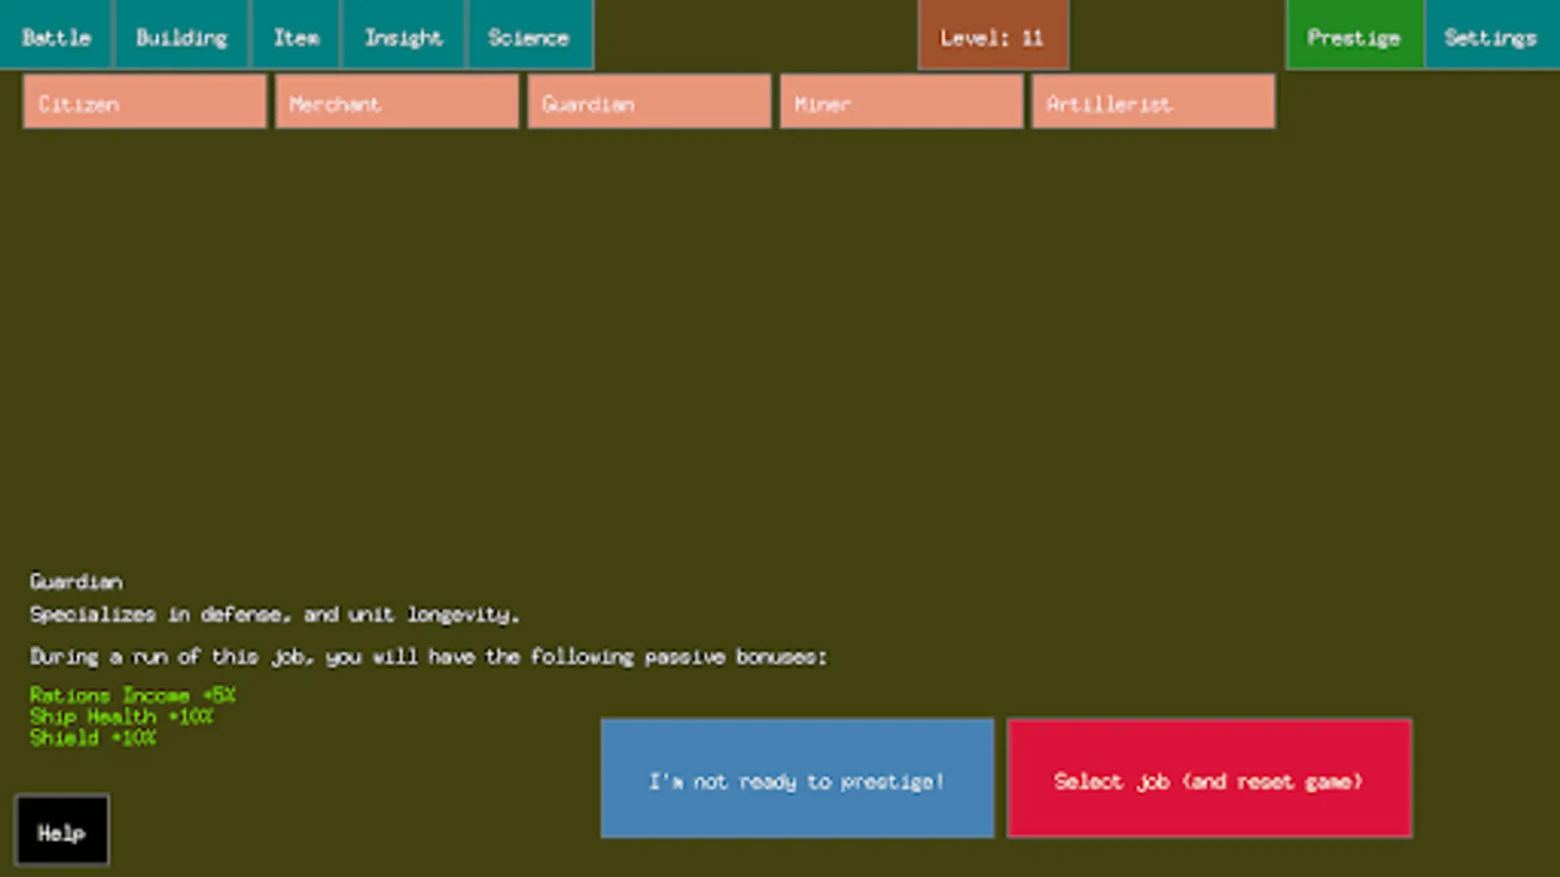Click the Rations Income +5% bonus text
1560x877 pixels.
[133, 695]
